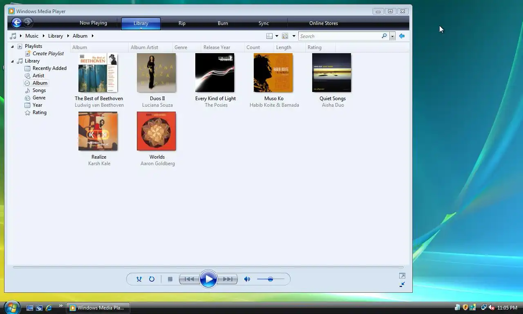This screenshot has width=523, height=314.
Task: Switch to the Burn tab
Action: 223,23
